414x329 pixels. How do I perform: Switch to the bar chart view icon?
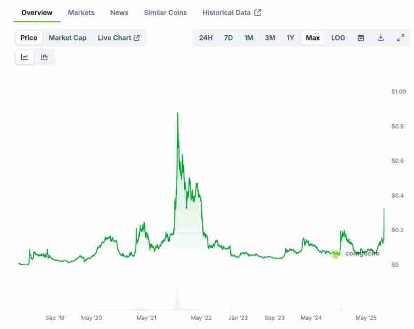coord(45,56)
